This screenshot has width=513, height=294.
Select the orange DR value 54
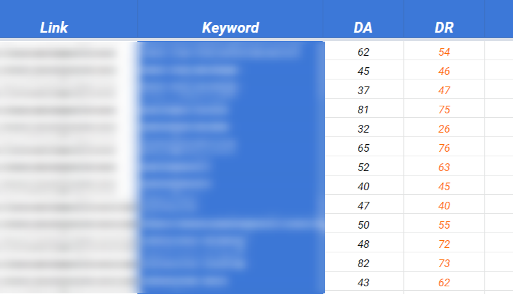[444, 52]
